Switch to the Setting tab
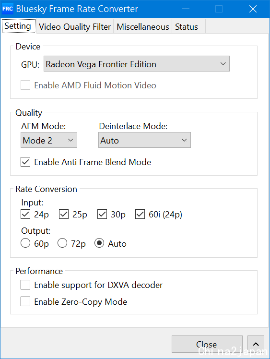 [18, 26]
